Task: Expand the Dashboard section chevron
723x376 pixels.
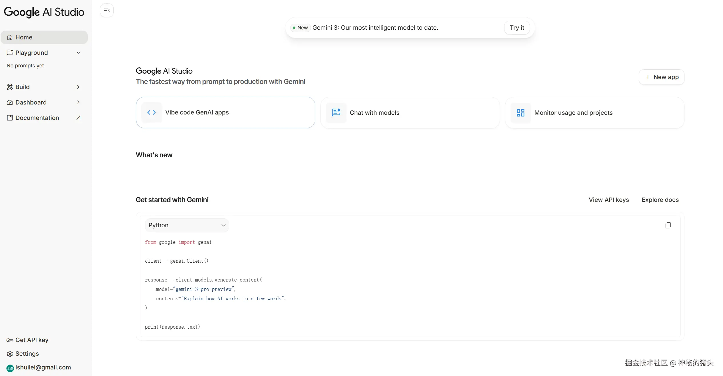Action: [78, 102]
